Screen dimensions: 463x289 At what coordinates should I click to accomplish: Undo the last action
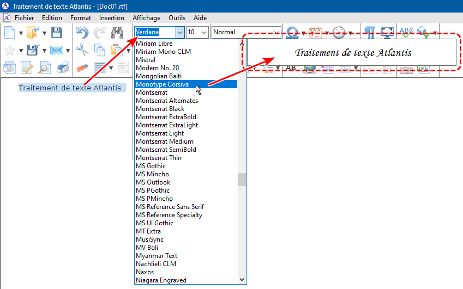pyautogui.click(x=82, y=33)
